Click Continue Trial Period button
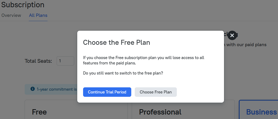 click(107, 92)
